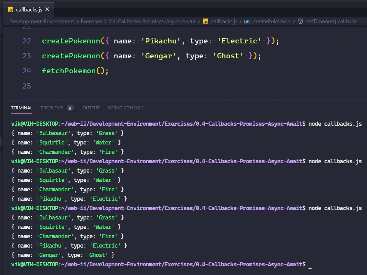The width and height of the screenshot is (367, 275).
Task: Click line number 22 in the gutter
Action: click(27, 41)
